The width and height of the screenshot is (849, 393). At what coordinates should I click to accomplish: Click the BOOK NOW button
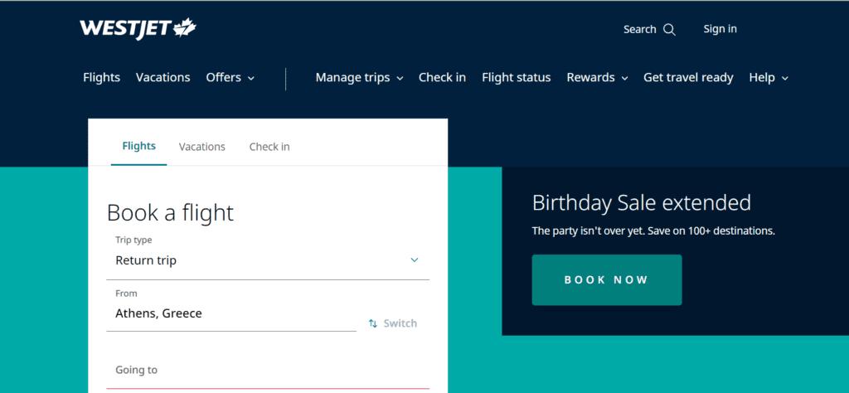point(606,280)
